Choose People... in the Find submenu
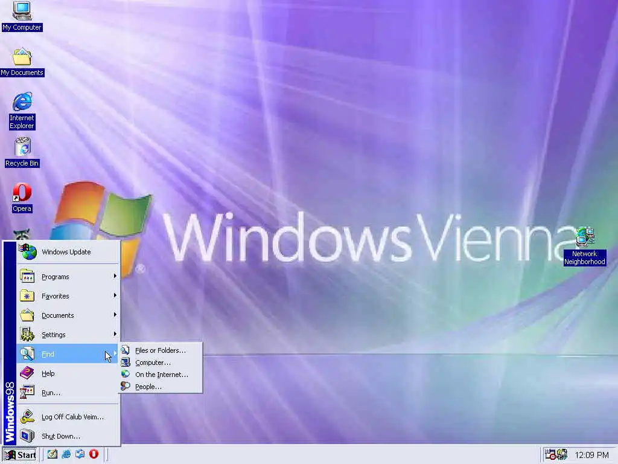The width and height of the screenshot is (618, 464). (161, 387)
